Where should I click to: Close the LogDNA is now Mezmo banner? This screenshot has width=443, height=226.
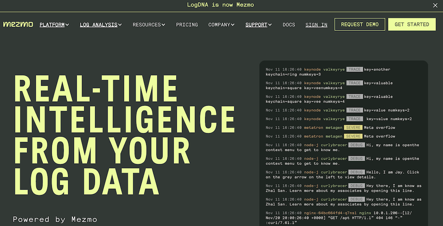tap(435, 5)
